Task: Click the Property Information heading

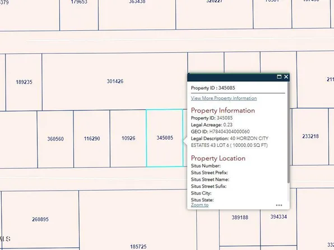Action: pyautogui.click(x=223, y=110)
